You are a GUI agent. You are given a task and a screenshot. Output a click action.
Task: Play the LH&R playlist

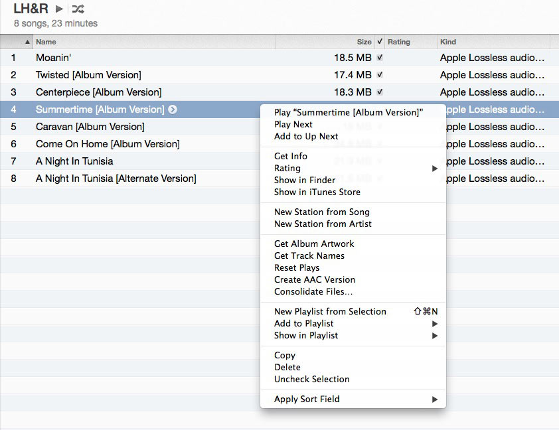click(x=58, y=9)
